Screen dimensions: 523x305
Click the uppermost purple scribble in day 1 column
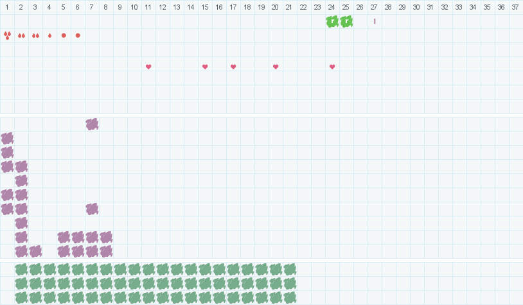point(7,138)
